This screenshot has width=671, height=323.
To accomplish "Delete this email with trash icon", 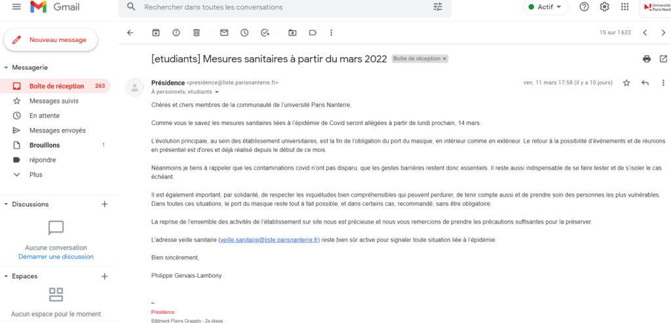I will click(x=196, y=33).
